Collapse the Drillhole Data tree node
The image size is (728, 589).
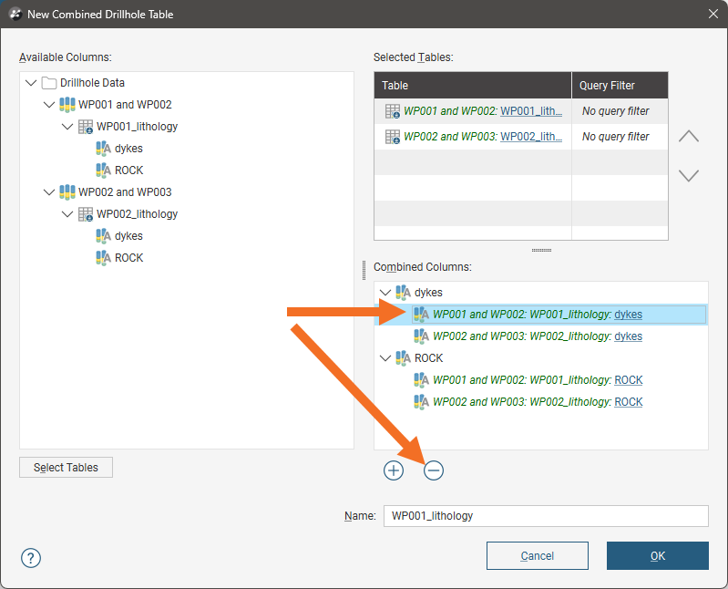pyautogui.click(x=32, y=83)
